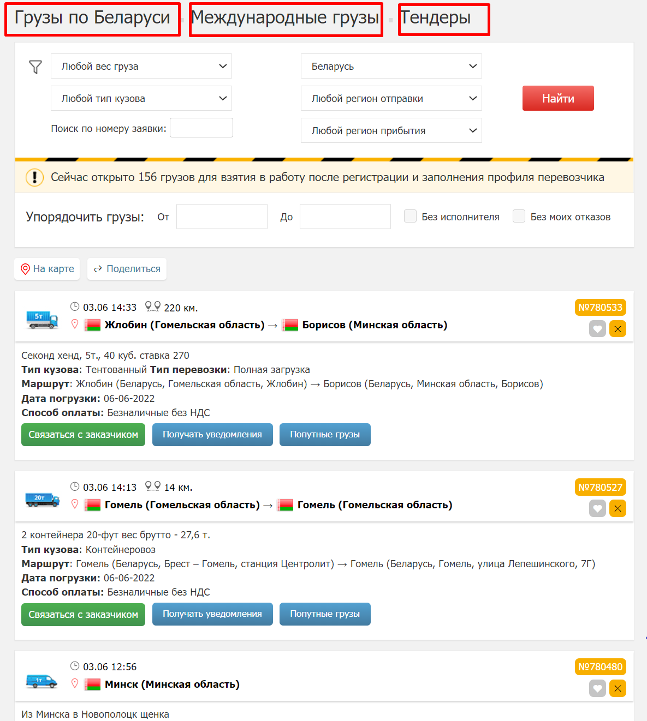Click map pin beside Гомель route
This screenshot has width=647, height=721.
[75, 504]
